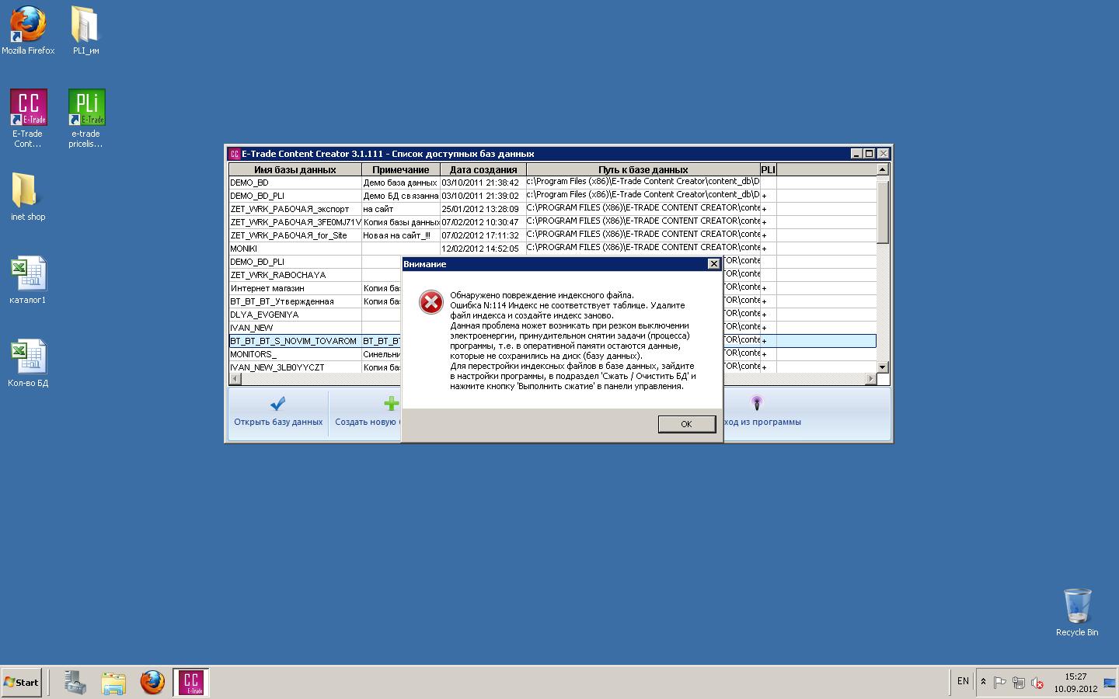Viewport: 1119px width, 699px height.
Task: Open Mozilla Firefox desktop shortcut
Action: (x=28, y=31)
